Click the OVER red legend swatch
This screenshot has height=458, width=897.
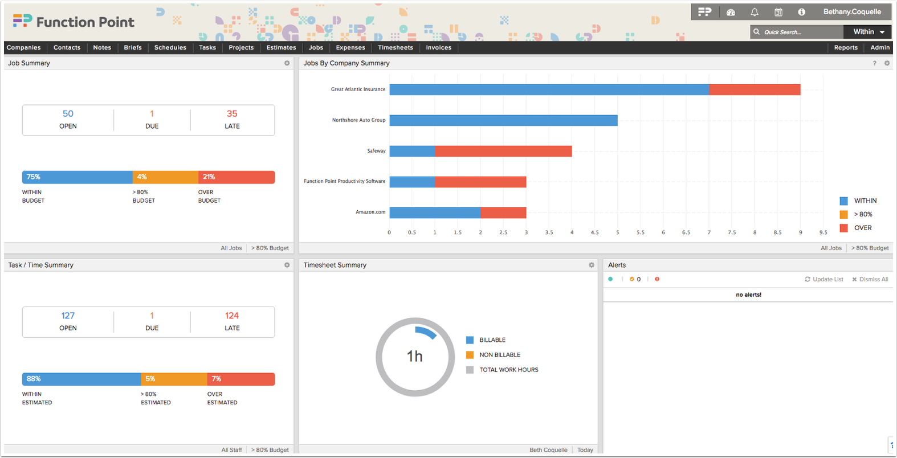pyautogui.click(x=843, y=228)
